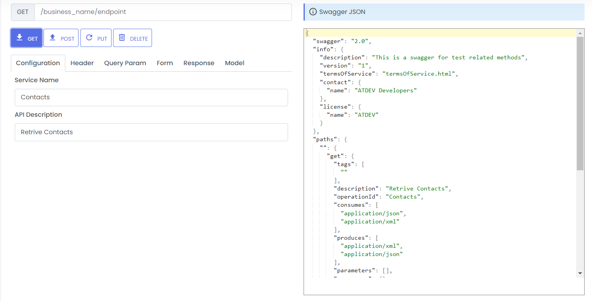The height and width of the screenshot is (301, 592).
Task: Focus the /business_name/endpoint URL field
Action: [x=163, y=12]
